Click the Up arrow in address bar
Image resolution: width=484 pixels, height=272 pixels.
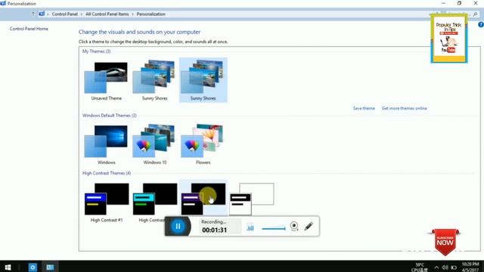(x=33, y=14)
